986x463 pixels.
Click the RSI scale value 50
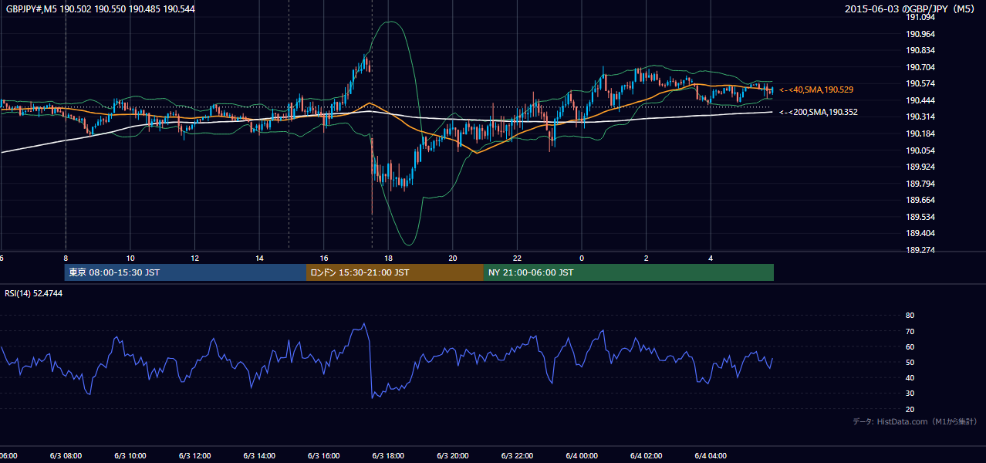(x=910, y=362)
